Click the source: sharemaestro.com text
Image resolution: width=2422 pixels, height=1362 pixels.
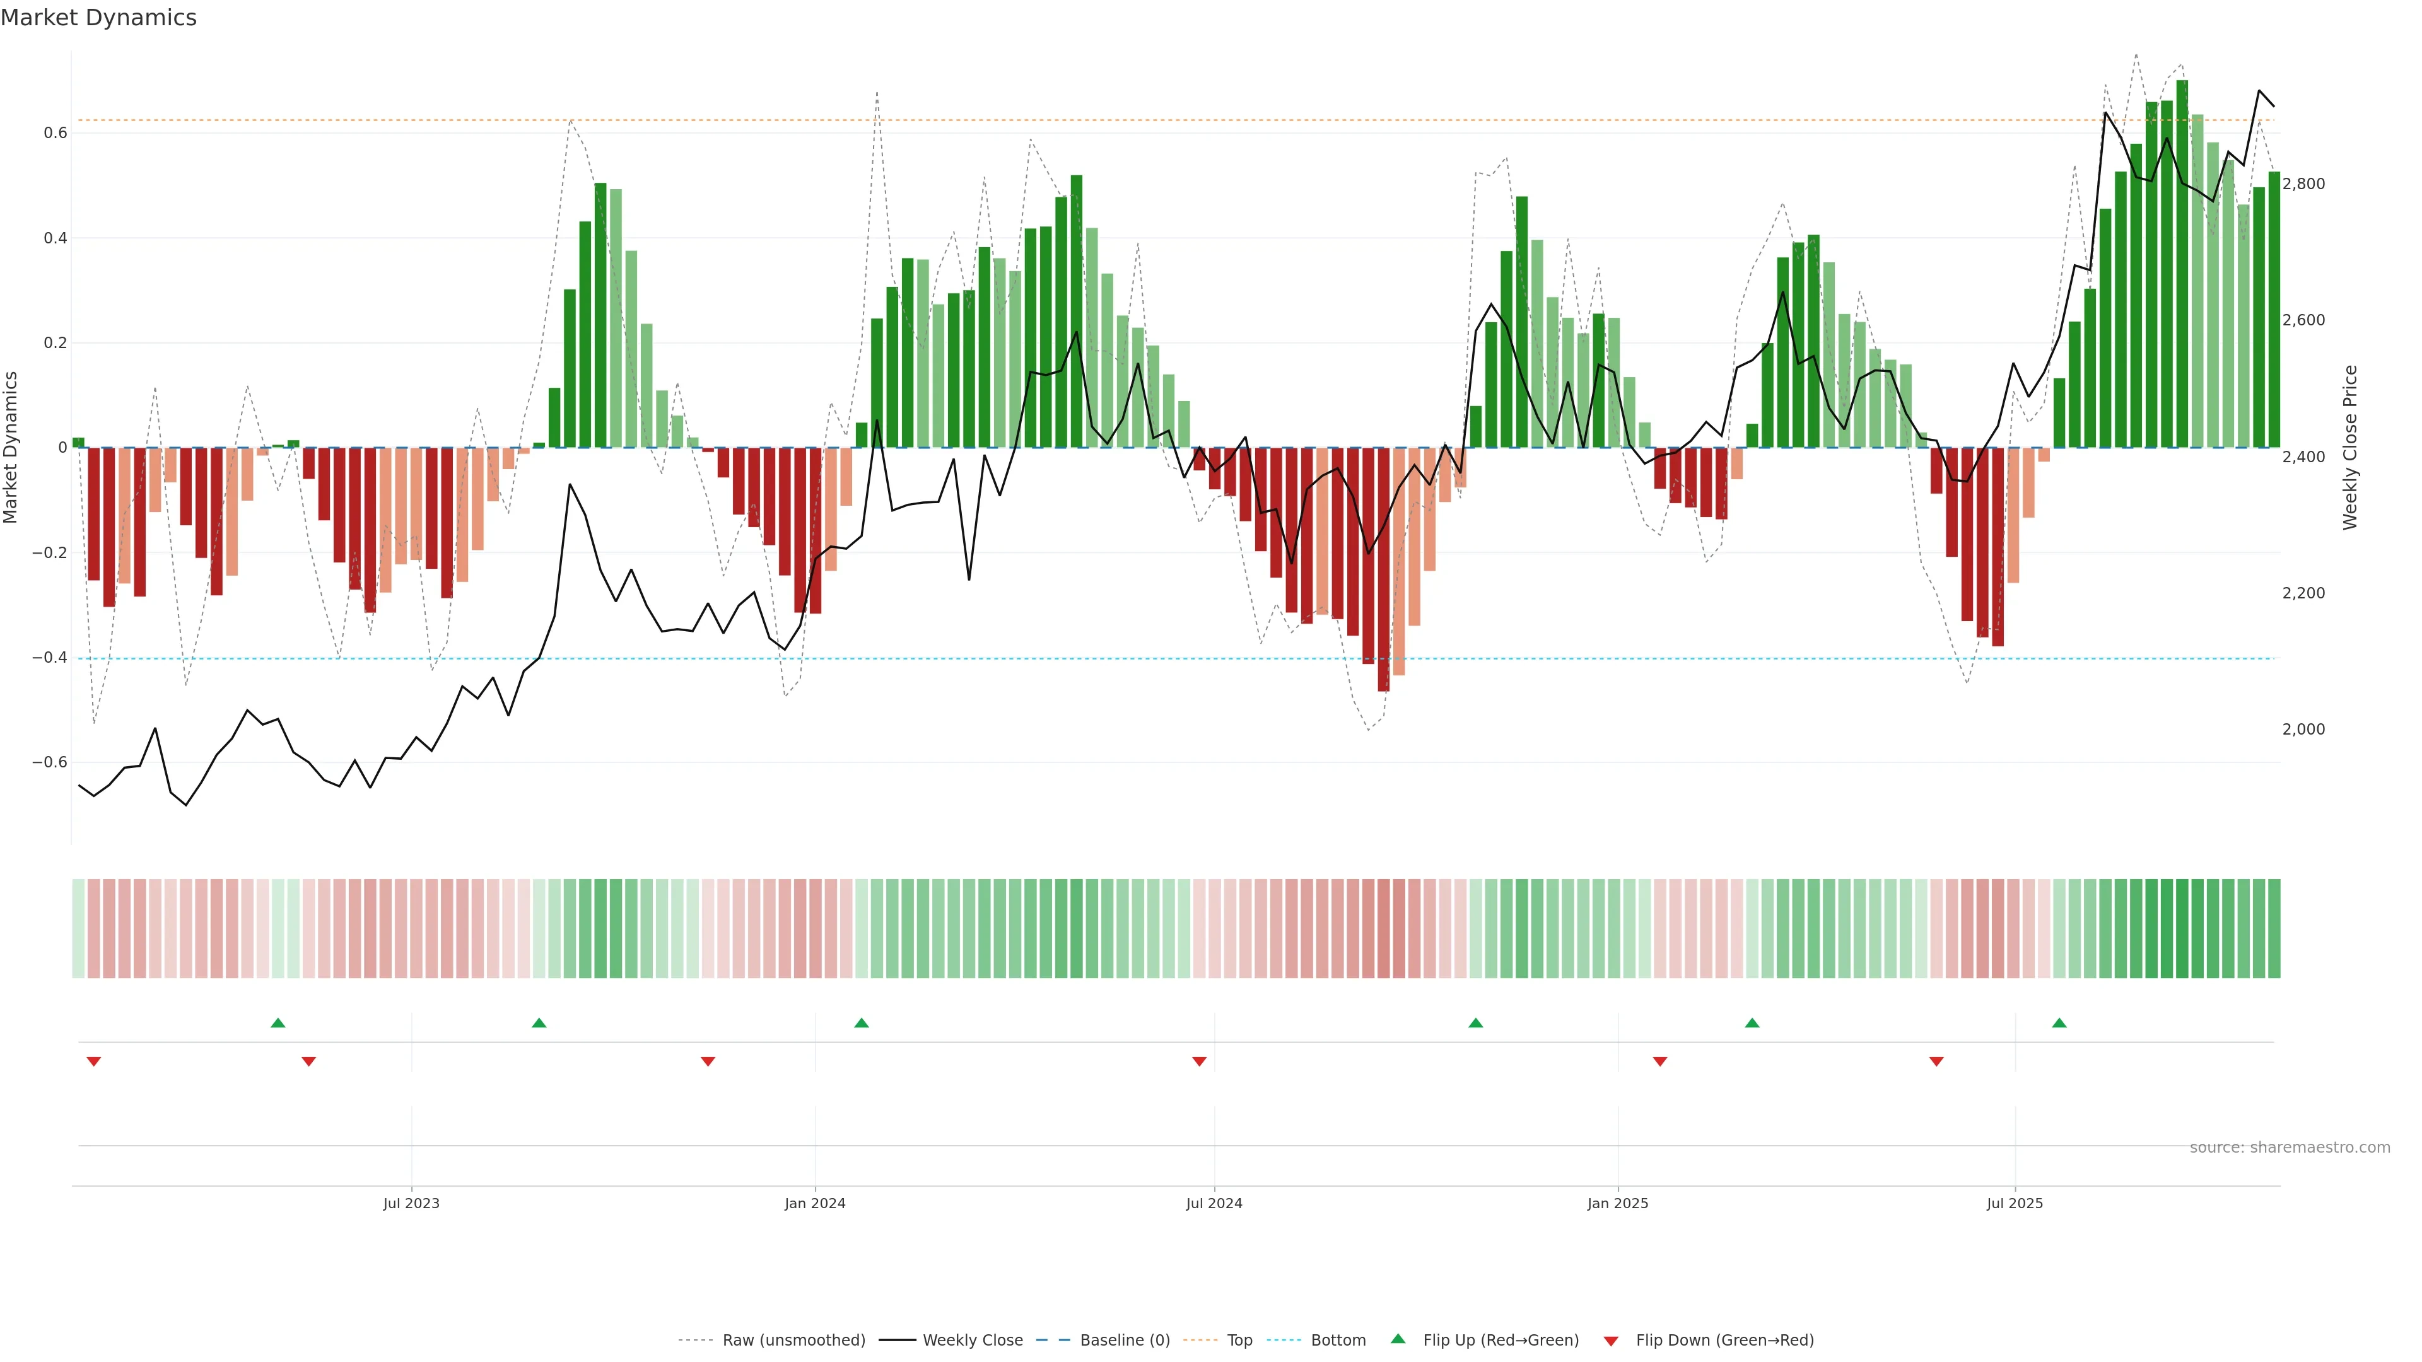(x=2290, y=1148)
